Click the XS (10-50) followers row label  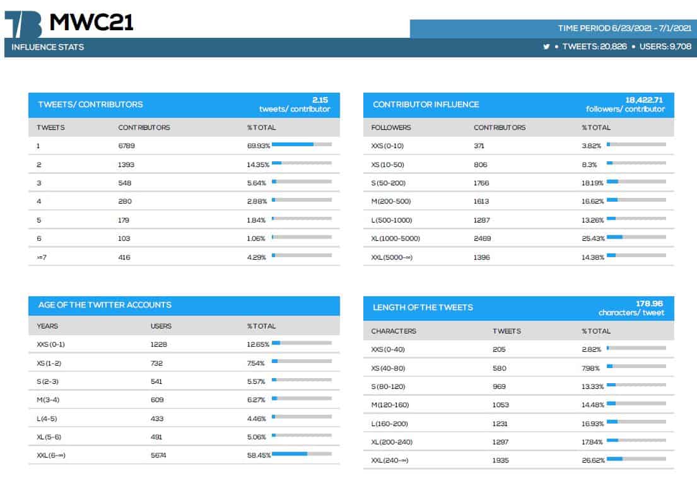387,164
